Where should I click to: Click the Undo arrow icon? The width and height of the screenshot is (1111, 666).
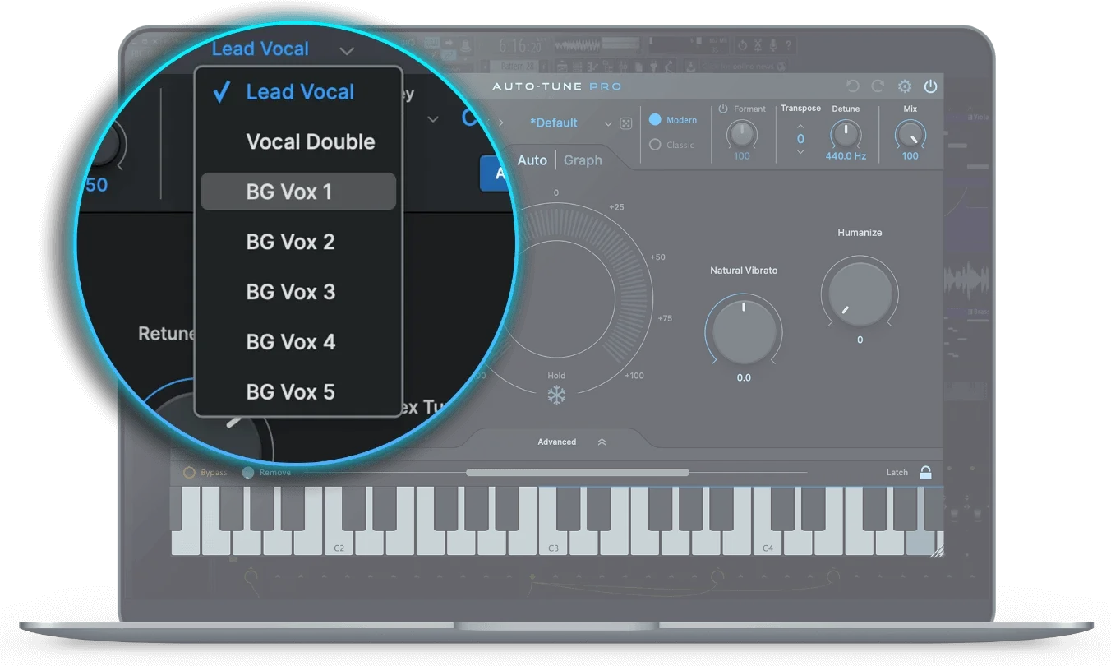852,86
